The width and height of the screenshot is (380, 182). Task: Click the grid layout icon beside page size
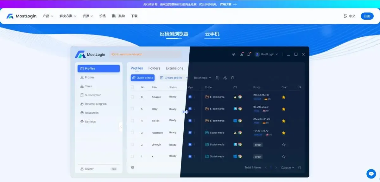point(300,167)
